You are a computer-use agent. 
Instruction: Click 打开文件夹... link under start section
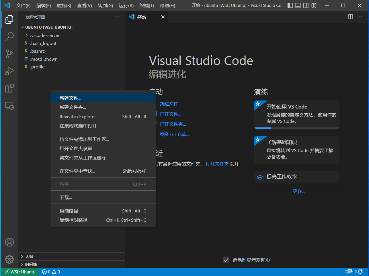click(x=173, y=124)
